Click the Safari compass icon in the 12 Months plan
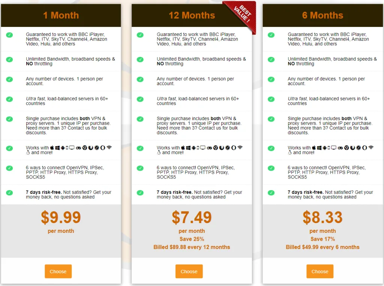Image resolution: width=384 pixels, height=286 pixels. (228, 148)
